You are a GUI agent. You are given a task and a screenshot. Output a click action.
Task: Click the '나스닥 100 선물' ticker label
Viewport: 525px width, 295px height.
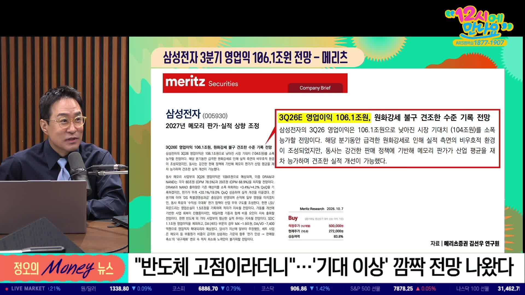(x=472, y=289)
